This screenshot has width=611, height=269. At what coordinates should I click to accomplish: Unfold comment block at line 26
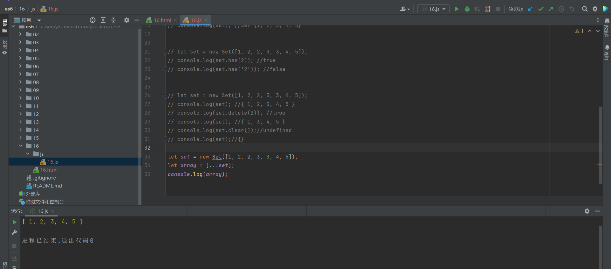point(165,95)
